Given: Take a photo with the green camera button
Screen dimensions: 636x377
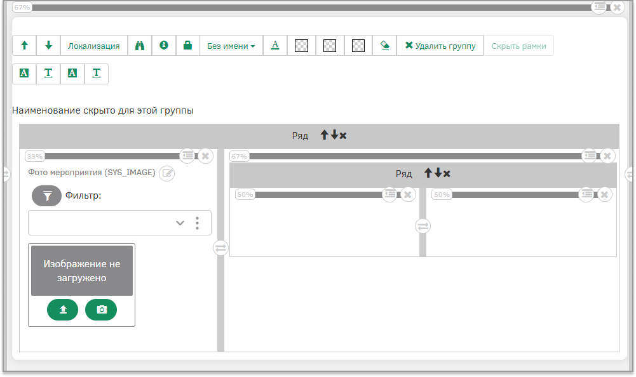Looking at the screenshot, I should coord(101,310).
